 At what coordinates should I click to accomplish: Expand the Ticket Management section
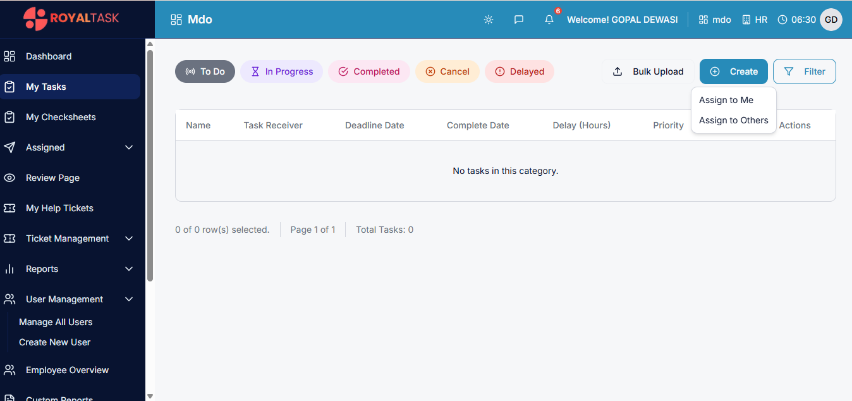[68, 238]
